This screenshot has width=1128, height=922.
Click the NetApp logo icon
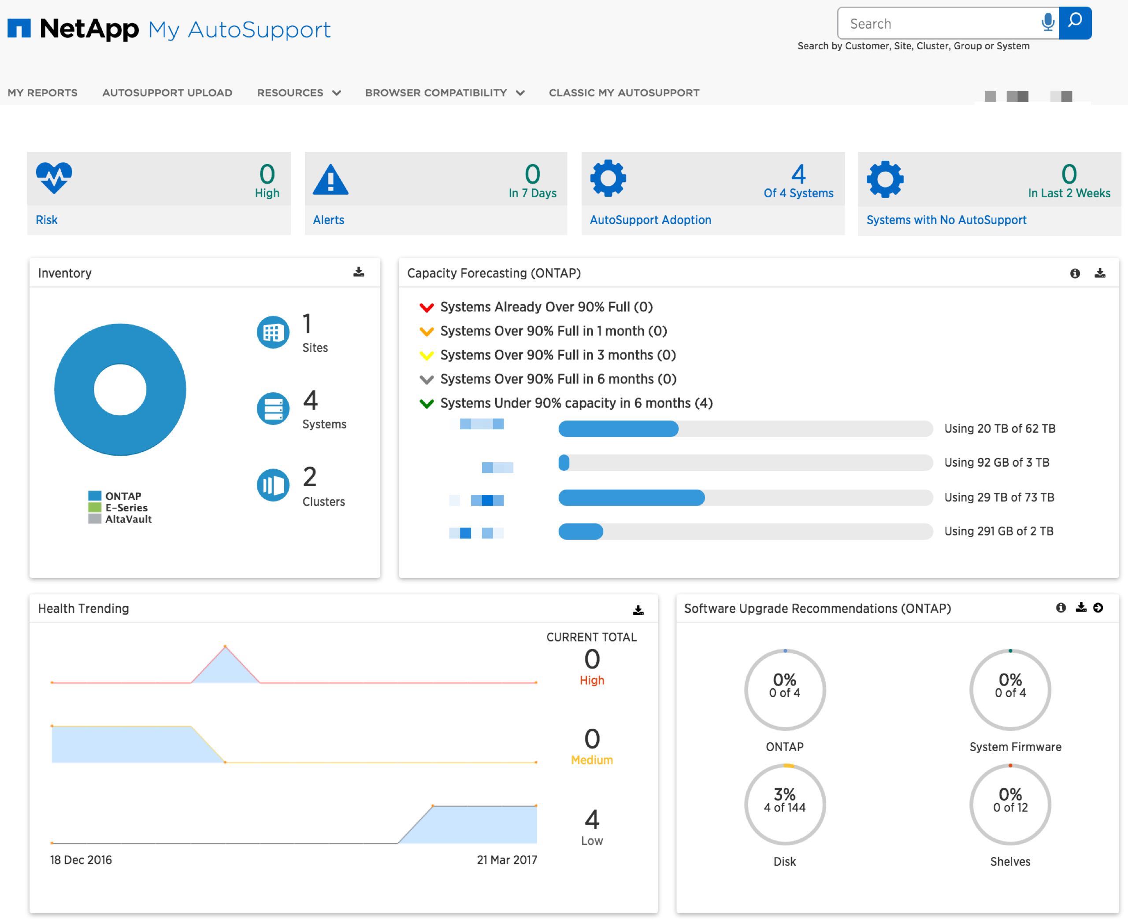19,29
